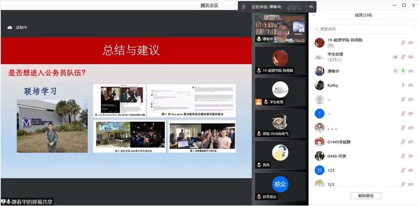Click the 解除静音 button

(x=366, y=196)
